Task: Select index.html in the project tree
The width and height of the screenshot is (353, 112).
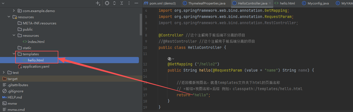Action: (36, 42)
